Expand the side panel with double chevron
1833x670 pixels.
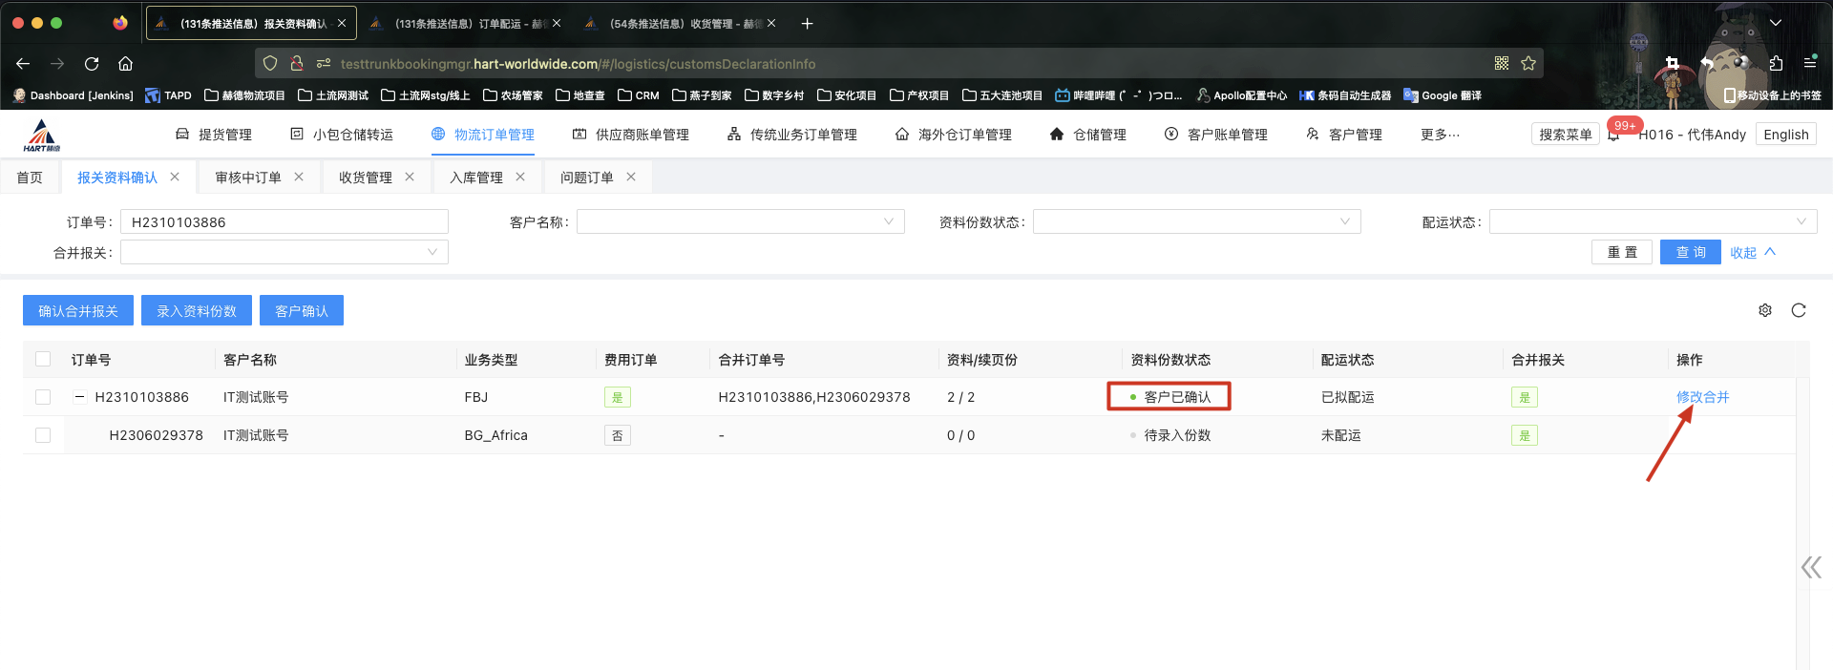click(1810, 568)
